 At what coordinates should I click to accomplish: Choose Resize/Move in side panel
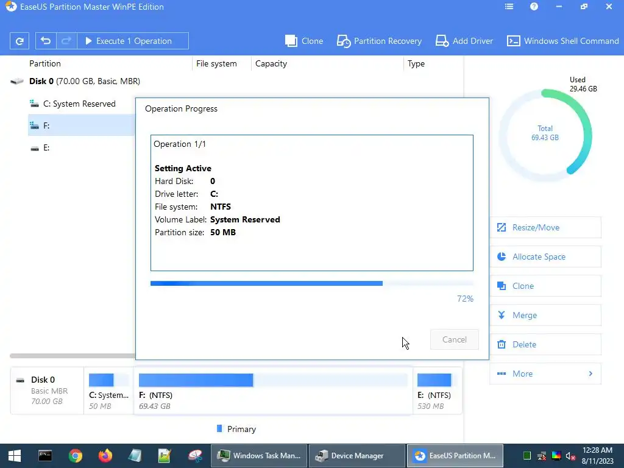pyautogui.click(x=545, y=227)
